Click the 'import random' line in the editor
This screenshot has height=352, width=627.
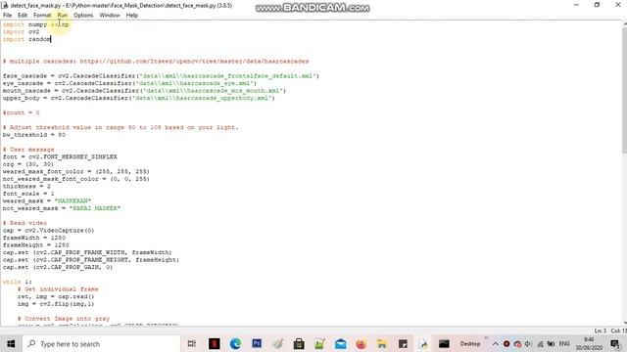[26, 39]
